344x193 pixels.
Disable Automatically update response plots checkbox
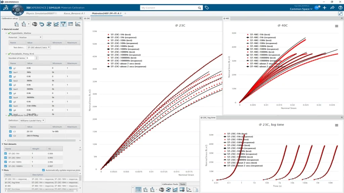point(43,170)
